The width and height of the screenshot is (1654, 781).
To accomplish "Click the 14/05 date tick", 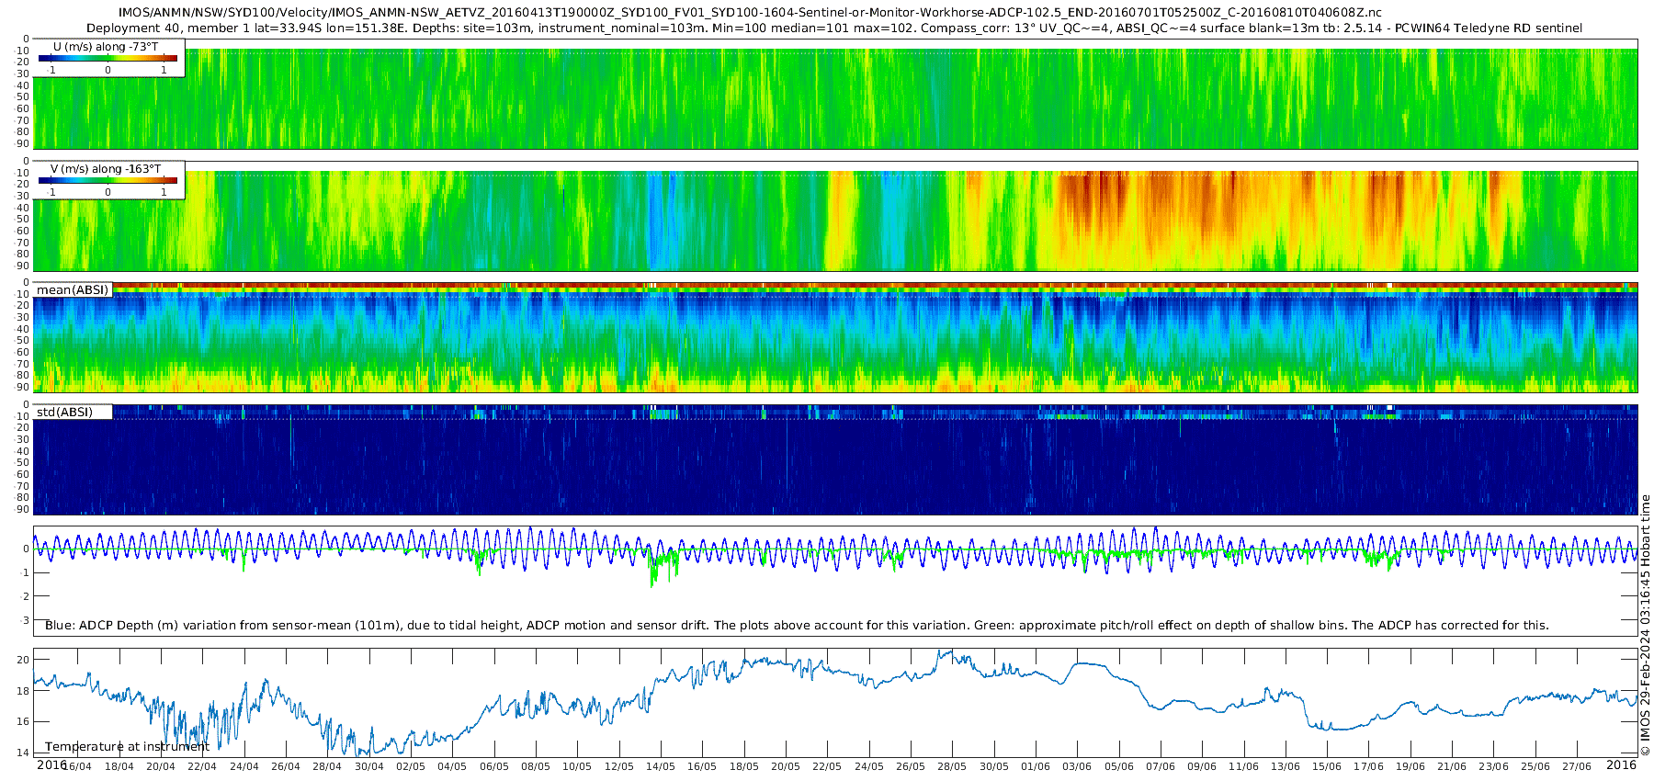I will coord(661,766).
